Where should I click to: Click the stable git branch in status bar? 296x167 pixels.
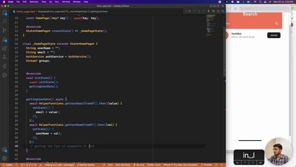coord(7,165)
